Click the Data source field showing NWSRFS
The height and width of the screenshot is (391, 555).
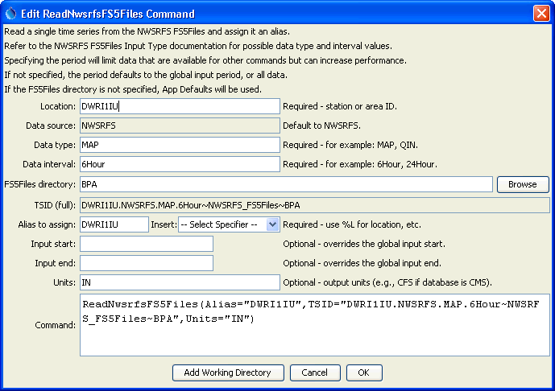coord(180,126)
